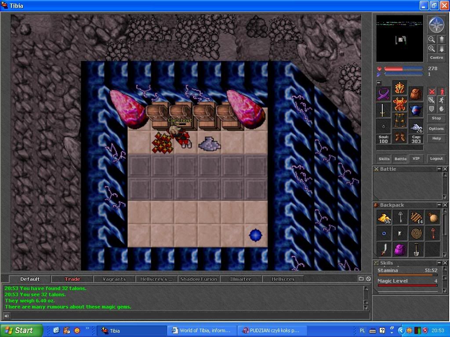This screenshot has height=337, width=450.
Task: Enable balanced fight mode
Action: pos(432,100)
